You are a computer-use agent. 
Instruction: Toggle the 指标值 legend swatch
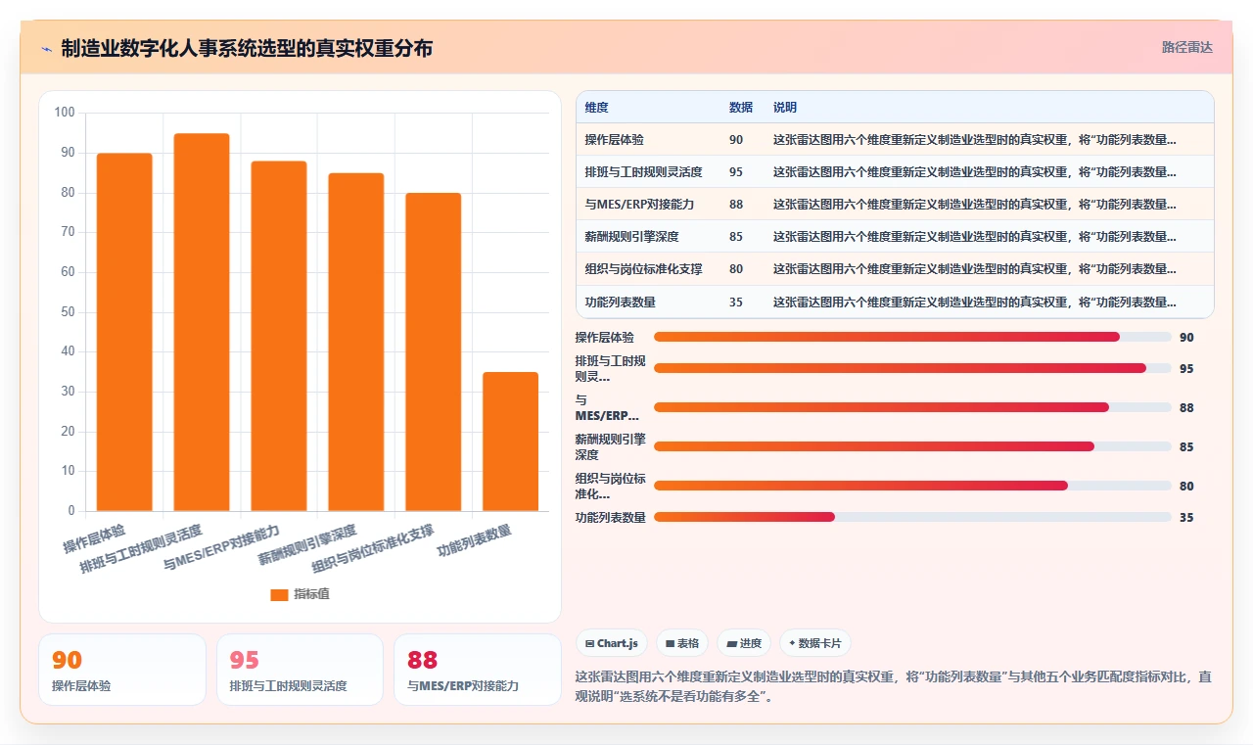(x=279, y=594)
